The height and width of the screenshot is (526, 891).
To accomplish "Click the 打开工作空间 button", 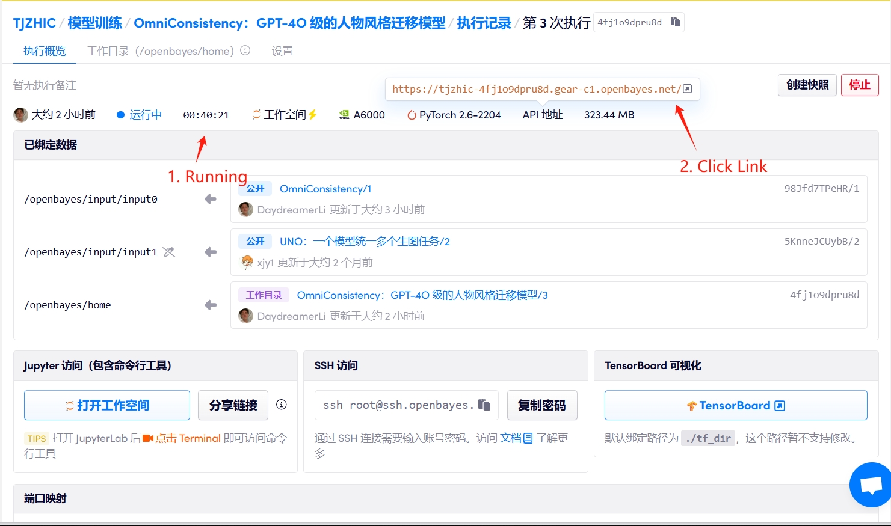I will click(107, 405).
